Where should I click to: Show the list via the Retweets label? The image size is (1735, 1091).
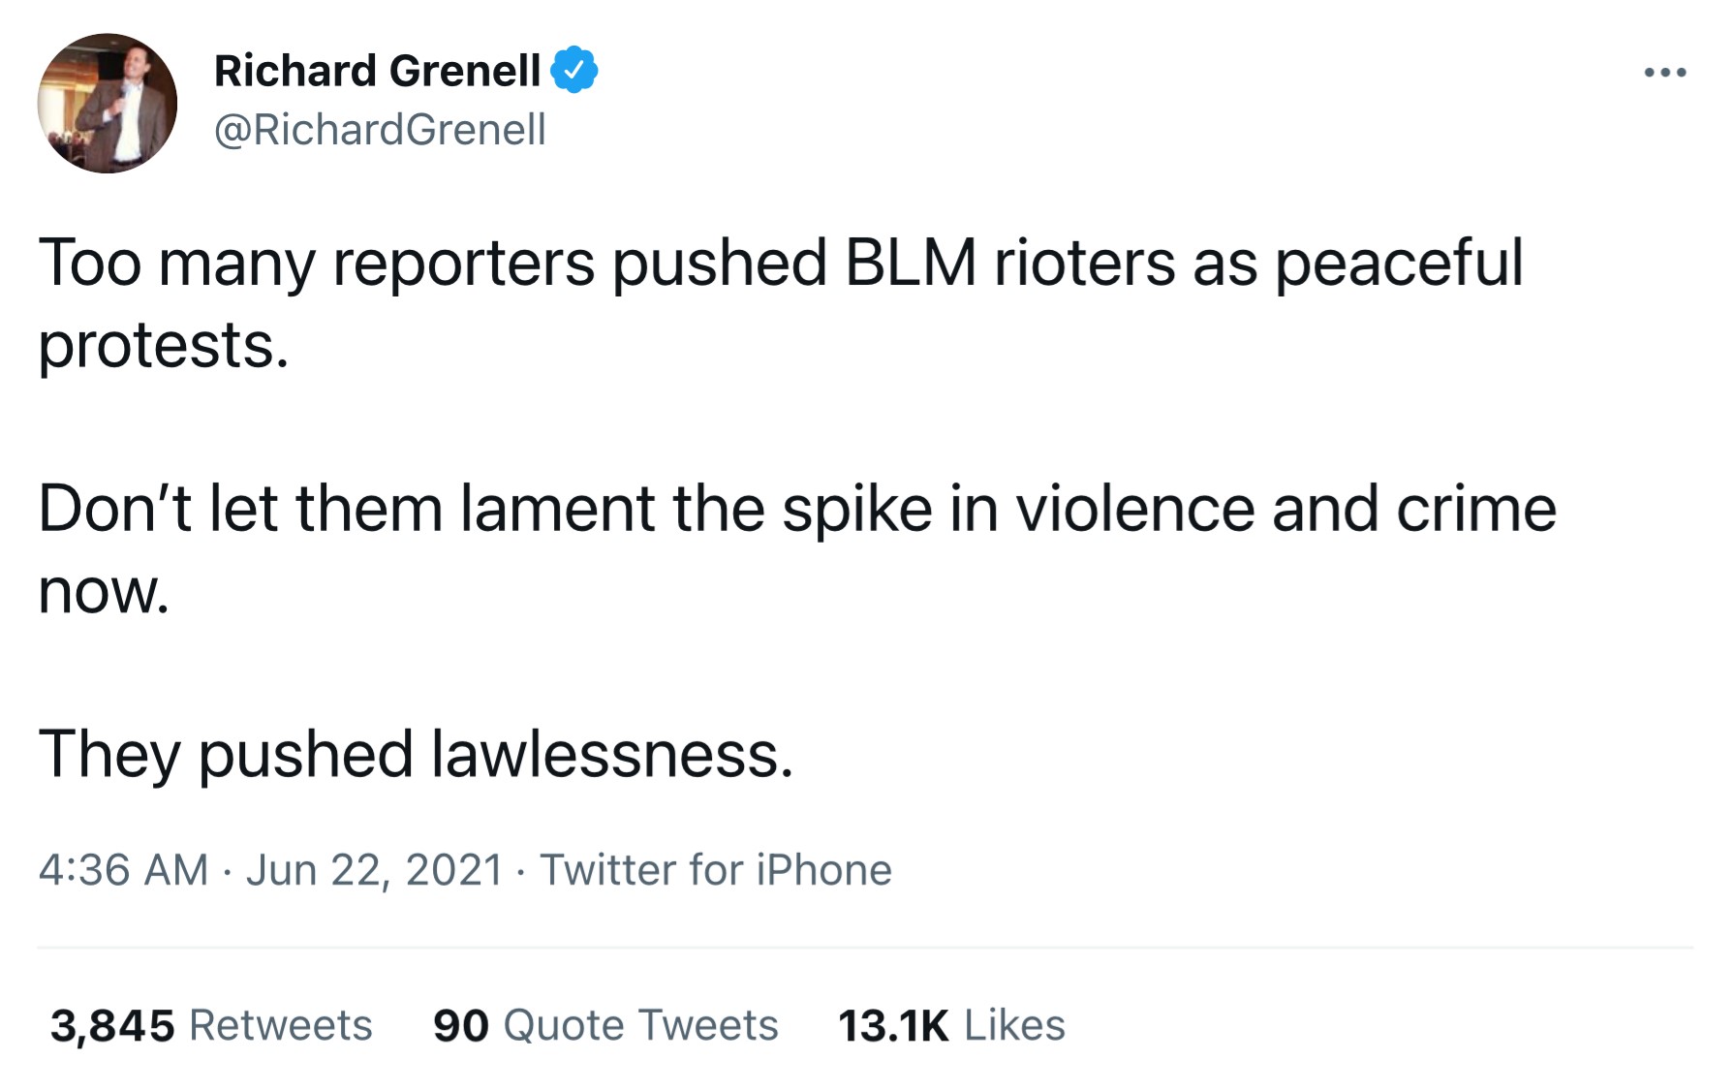pos(280,1025)
